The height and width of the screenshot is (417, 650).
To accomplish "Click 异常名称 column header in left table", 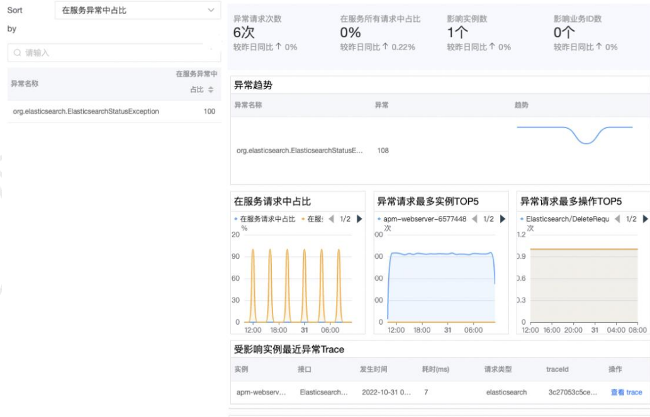I will coord(25,84).
